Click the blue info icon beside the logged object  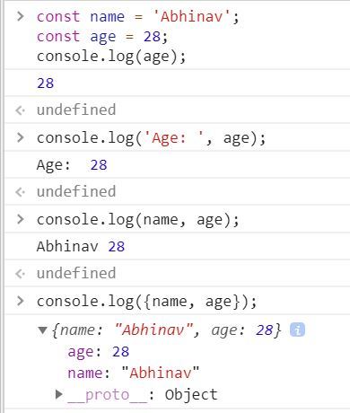(x=297, y=330)
